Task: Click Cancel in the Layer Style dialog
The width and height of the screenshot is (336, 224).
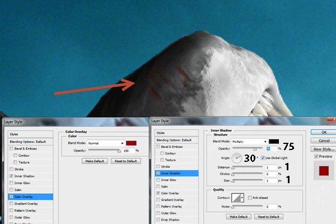Action: click(x=324, y=141)
